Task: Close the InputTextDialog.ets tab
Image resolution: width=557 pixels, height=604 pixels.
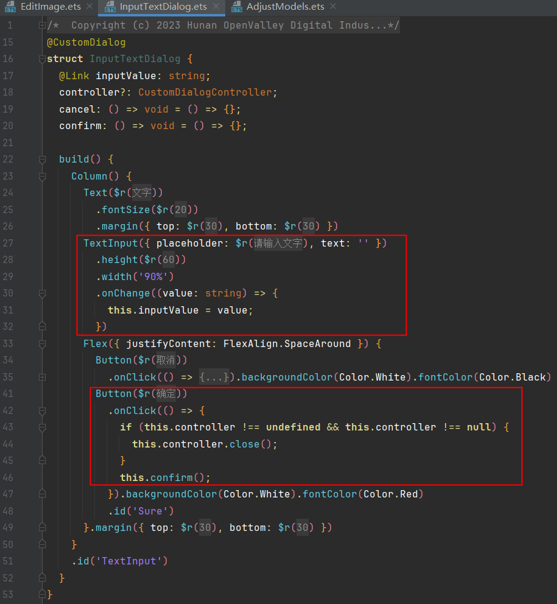Action: (216, 7)
